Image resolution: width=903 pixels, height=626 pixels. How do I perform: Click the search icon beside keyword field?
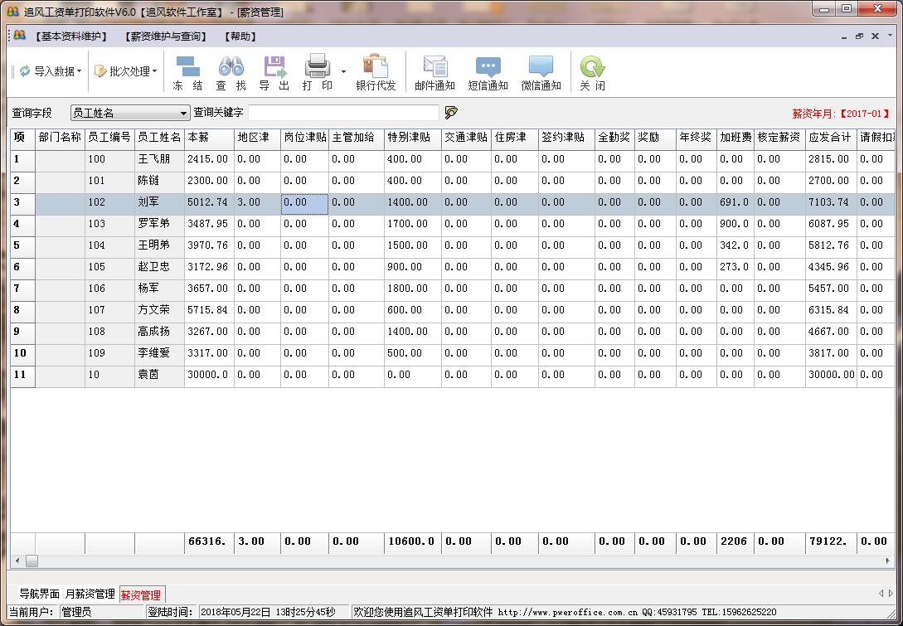click(451, 113)
